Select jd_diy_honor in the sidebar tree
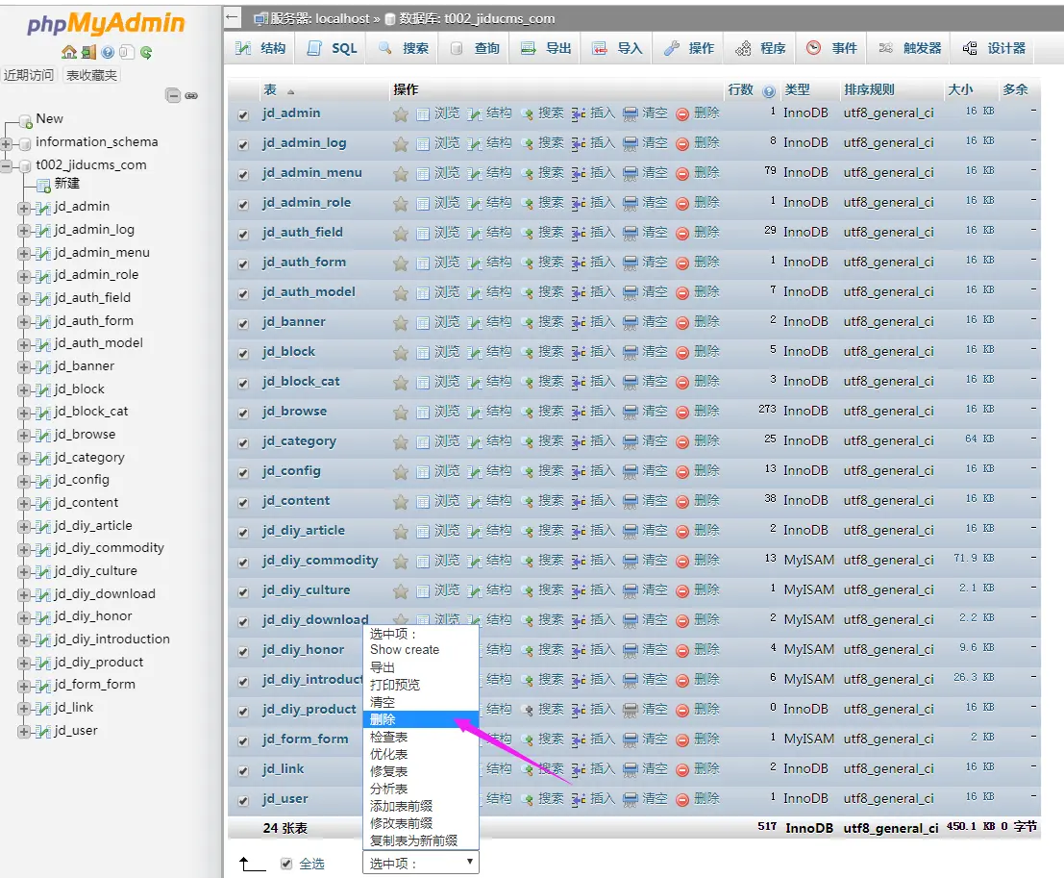 pyautogui.click(x=93, y=616)
